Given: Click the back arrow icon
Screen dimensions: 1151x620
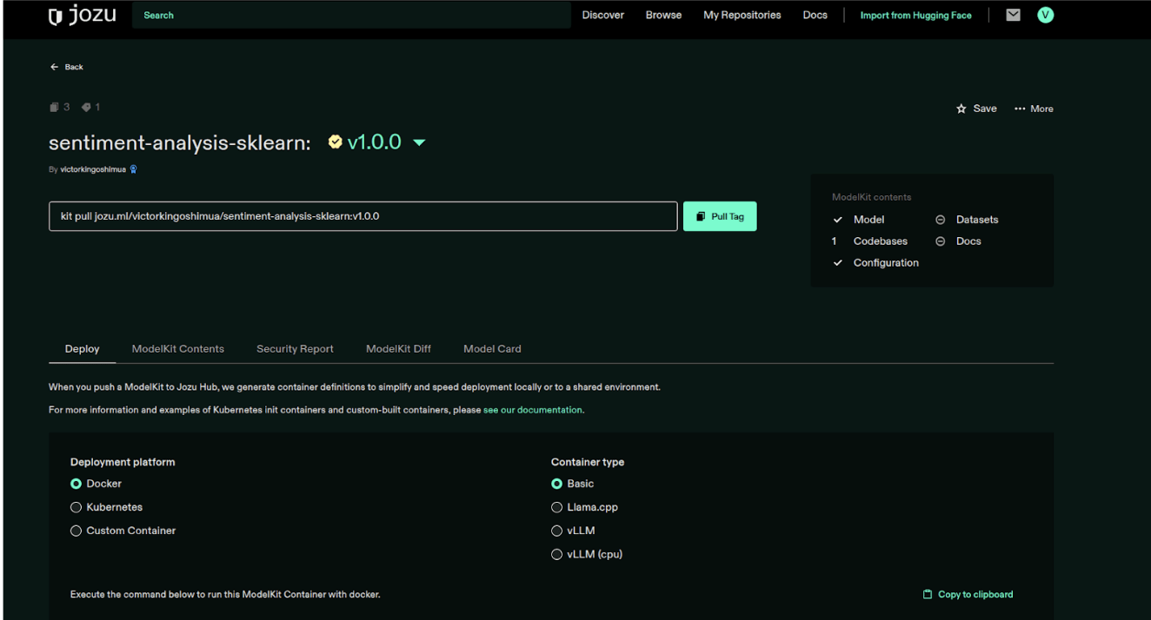Looking at the screenshot, I should [54, 67].
